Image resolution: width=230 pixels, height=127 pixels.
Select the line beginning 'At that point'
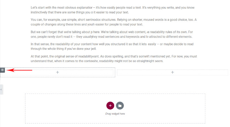click(x=114, y=56)
